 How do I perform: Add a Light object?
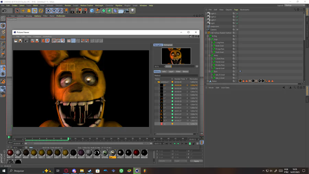tap(133, 11)
